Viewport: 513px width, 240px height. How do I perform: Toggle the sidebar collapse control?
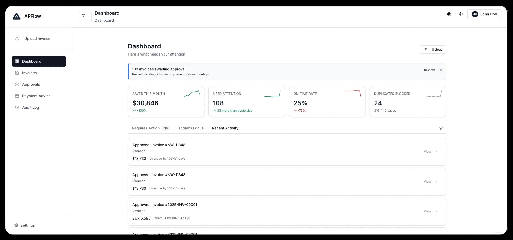pyautogui.click(x=83, y=16)
